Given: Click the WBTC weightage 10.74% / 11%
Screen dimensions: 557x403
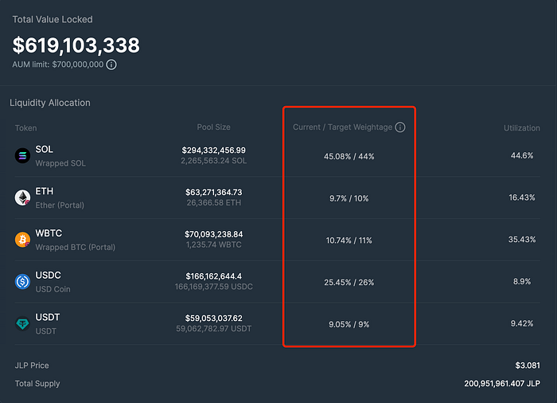Looking at the screenshot, I should 349,240.
